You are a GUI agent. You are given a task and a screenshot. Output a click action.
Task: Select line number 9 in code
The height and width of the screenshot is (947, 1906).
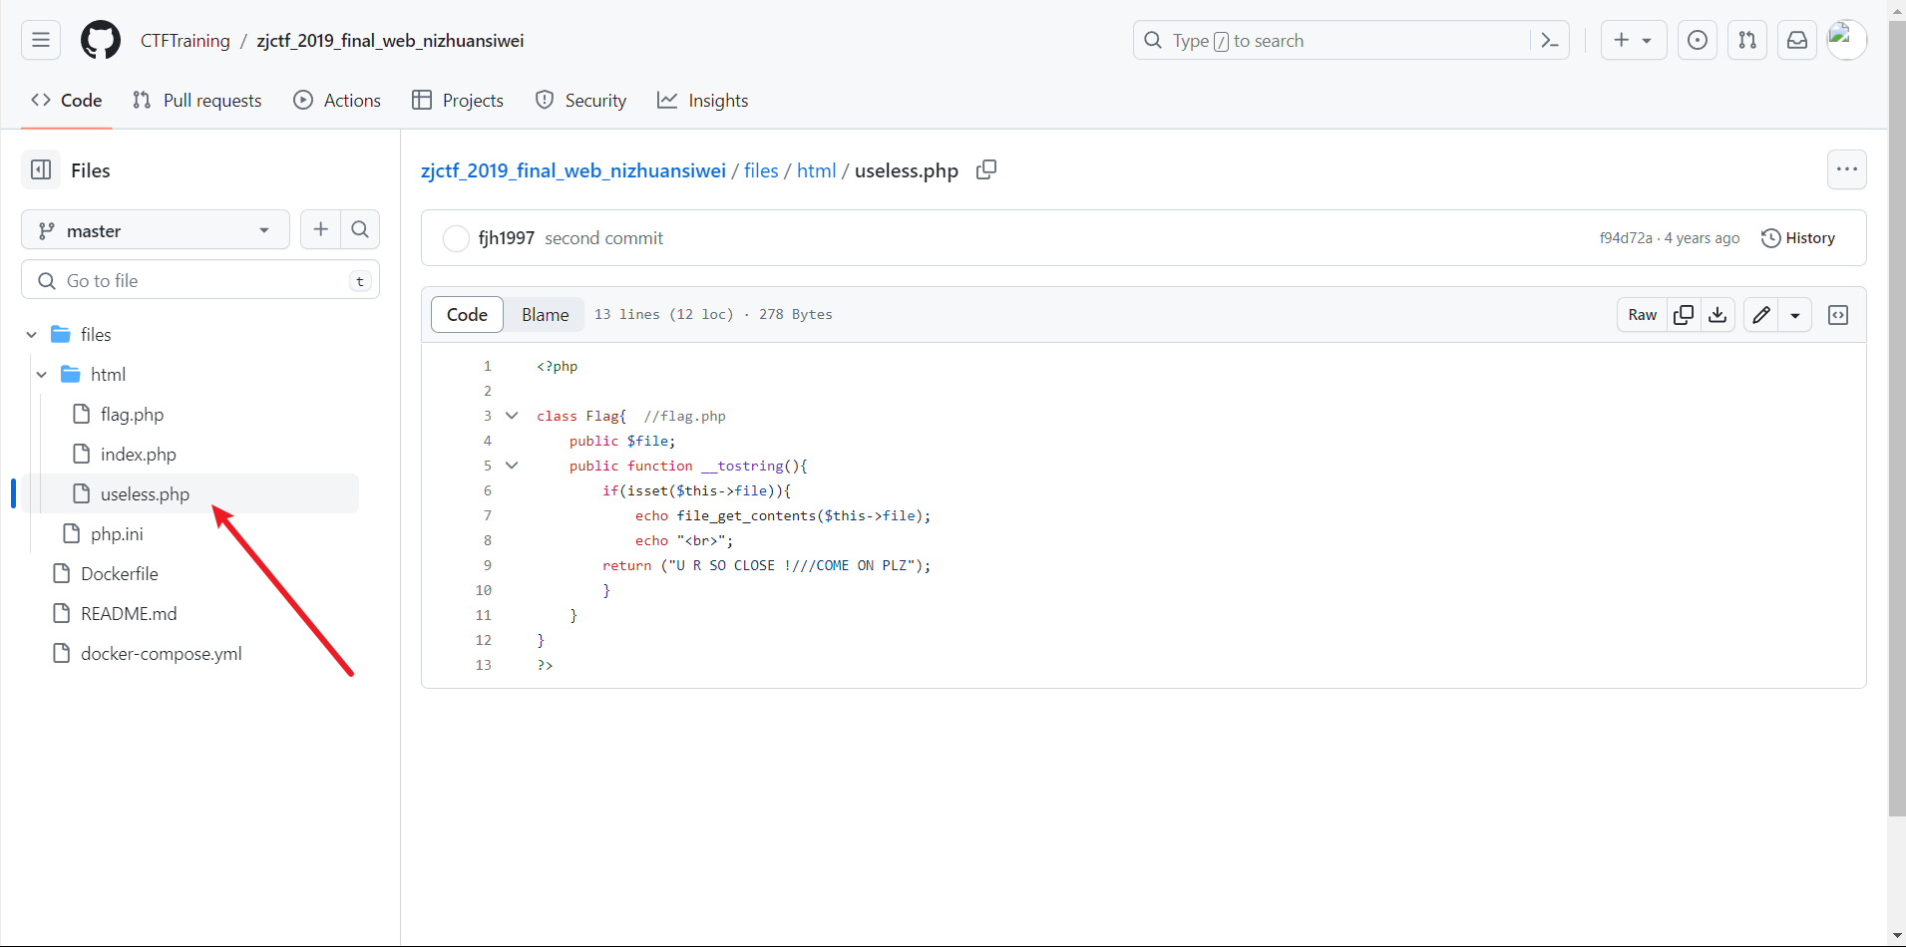coord(487,565)
